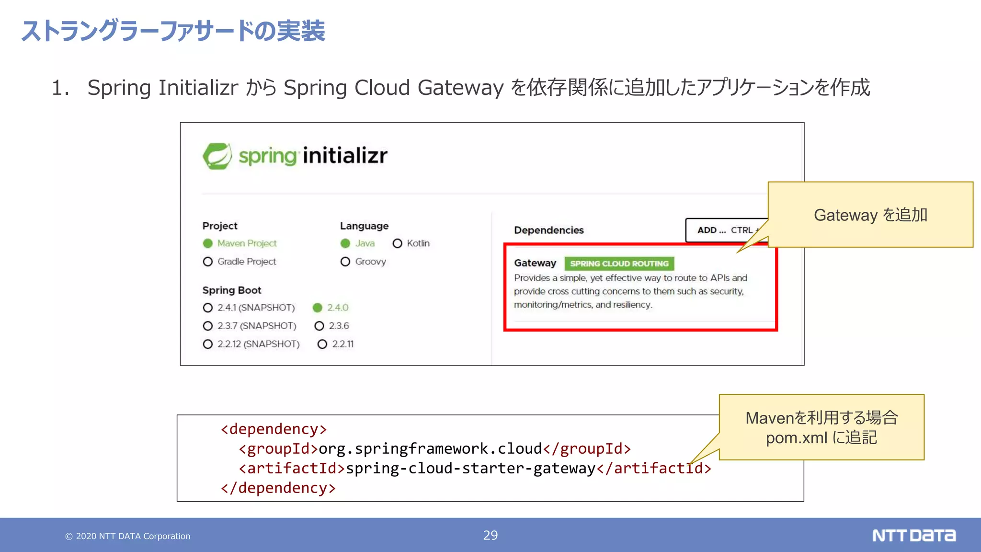Click the SPRING CLOUD ROUTING green tag
This screenshot has width=981, height=552.
pyautogui.click(x=619, y=264)
